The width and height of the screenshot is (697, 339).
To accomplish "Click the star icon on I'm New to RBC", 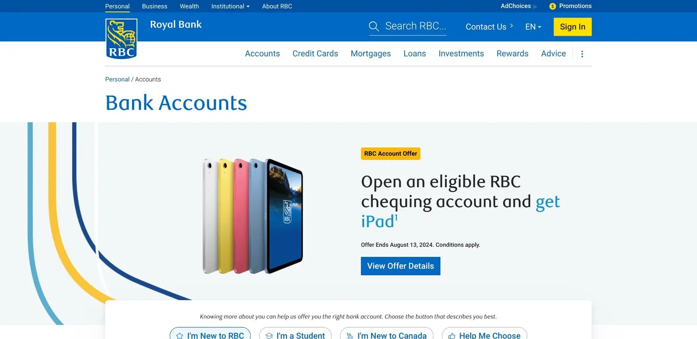I will coord(179,336).
